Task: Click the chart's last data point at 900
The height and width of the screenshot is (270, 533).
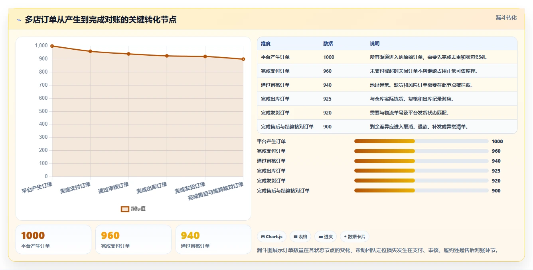Action: [243, 59]
